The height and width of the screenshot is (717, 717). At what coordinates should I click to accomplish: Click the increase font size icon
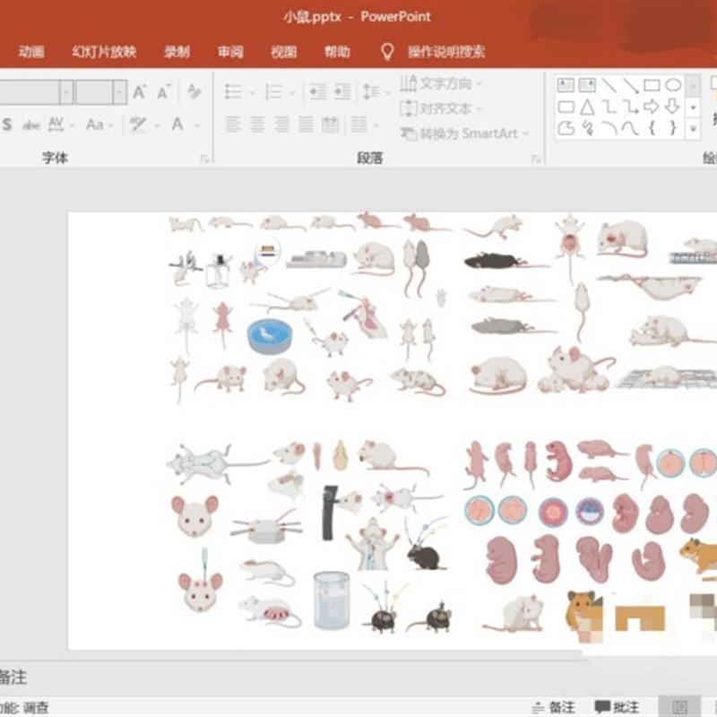(138, 90)
